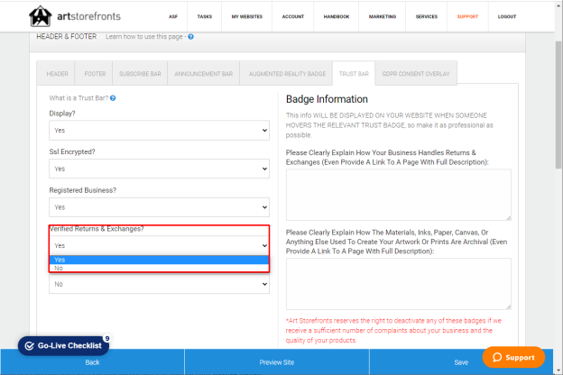
Task: Click the Art Storefronts logo icon
Action: [40, 16]
